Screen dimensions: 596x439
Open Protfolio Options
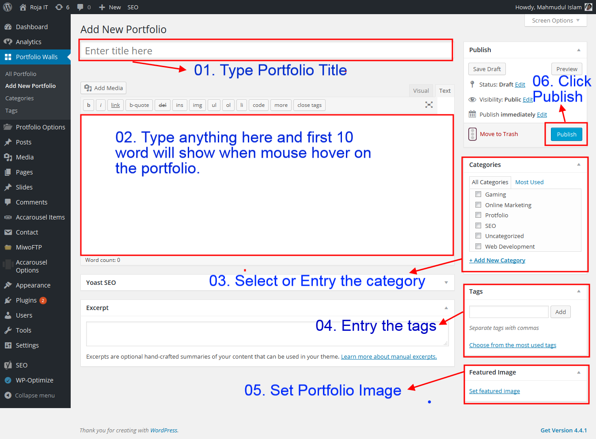coord(35,127)
